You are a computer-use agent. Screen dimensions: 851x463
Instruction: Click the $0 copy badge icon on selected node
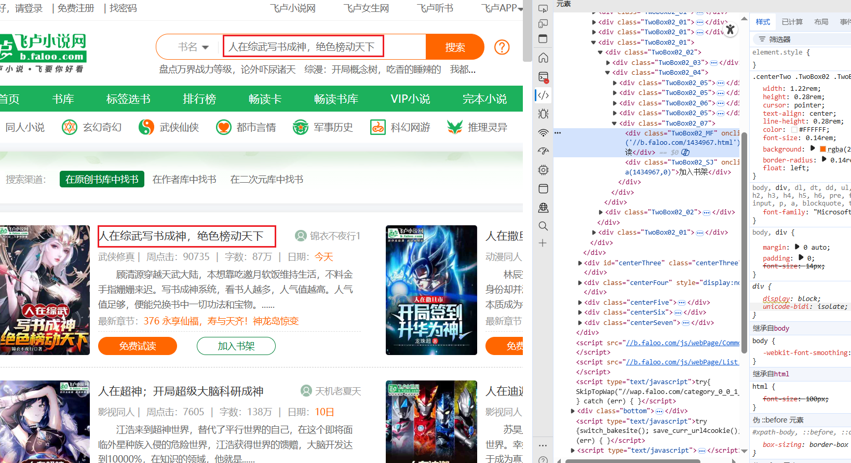click(685, 153)
